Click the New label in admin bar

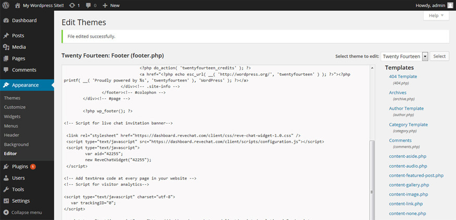[x=115, y=5]
